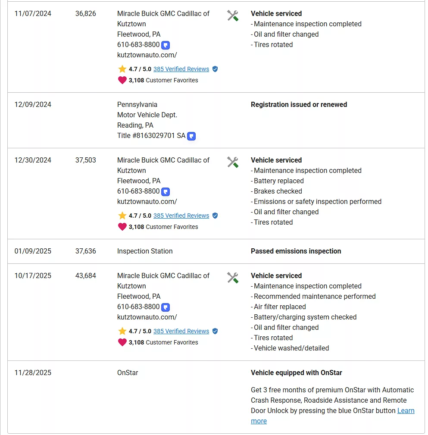Click wrench service icon for 12/30/2024 record
Viewport: 428px width, 435px height.
[233, 163]
